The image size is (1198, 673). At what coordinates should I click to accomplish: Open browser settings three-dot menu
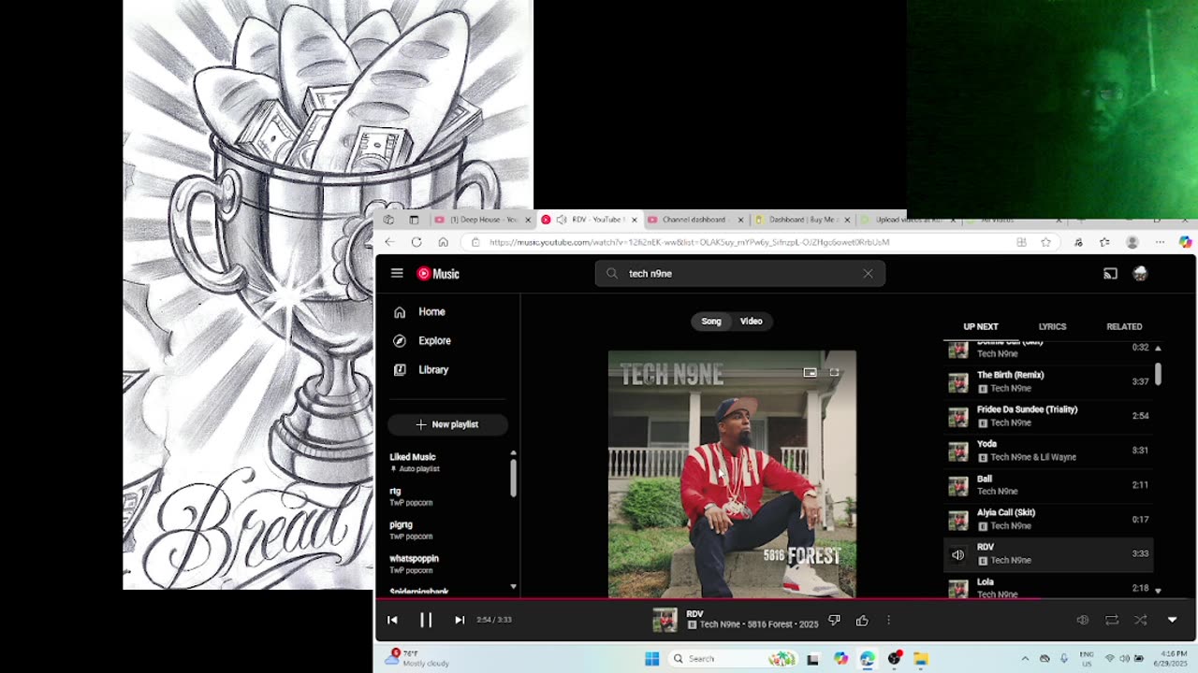coord(1159,242)
